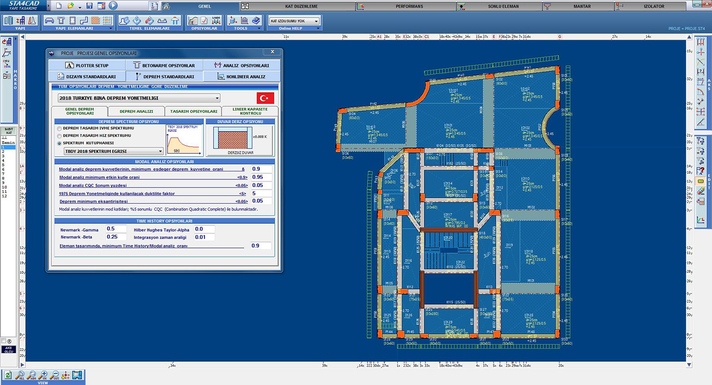Screen dimensions: 712x385
Task: Switch to the KAT DUZENLEME tab
Action: [x=298, y=6]
